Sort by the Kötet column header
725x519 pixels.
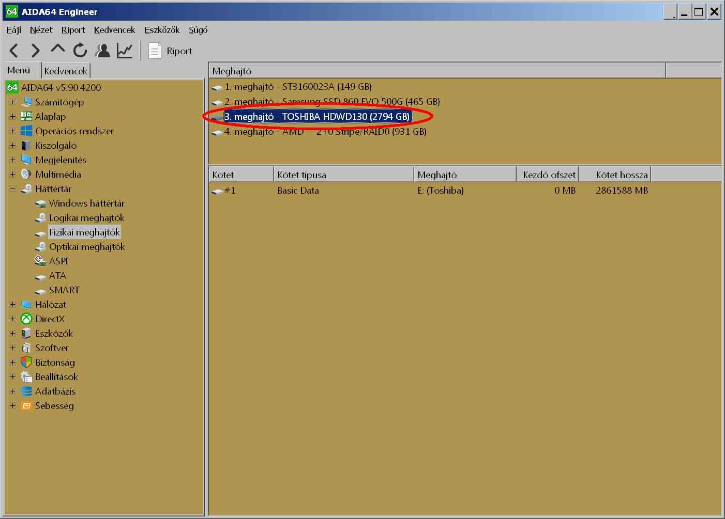click(x=241, y=175)
